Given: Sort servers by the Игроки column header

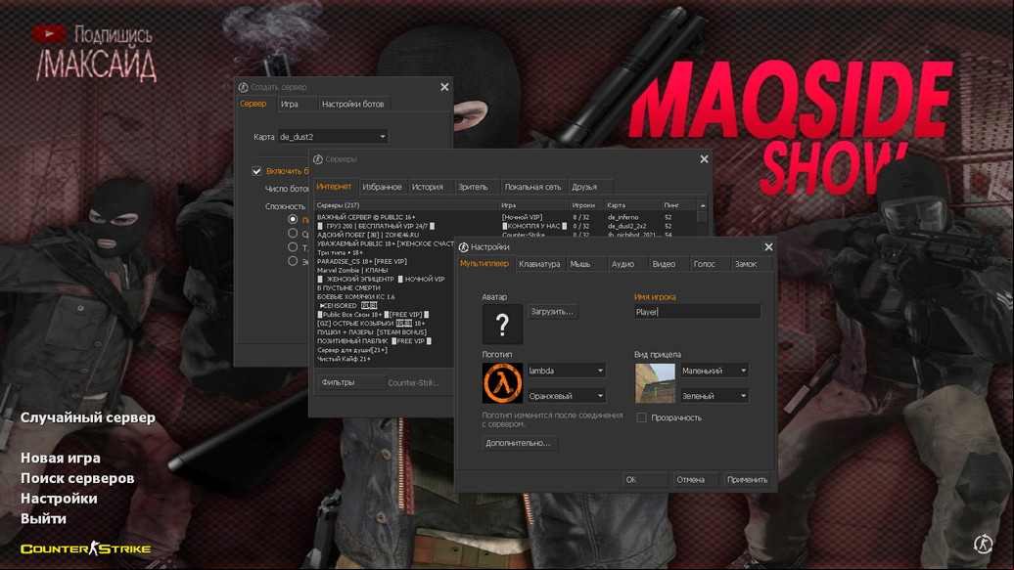Looking at the screenshot, I should coord(586,205).
